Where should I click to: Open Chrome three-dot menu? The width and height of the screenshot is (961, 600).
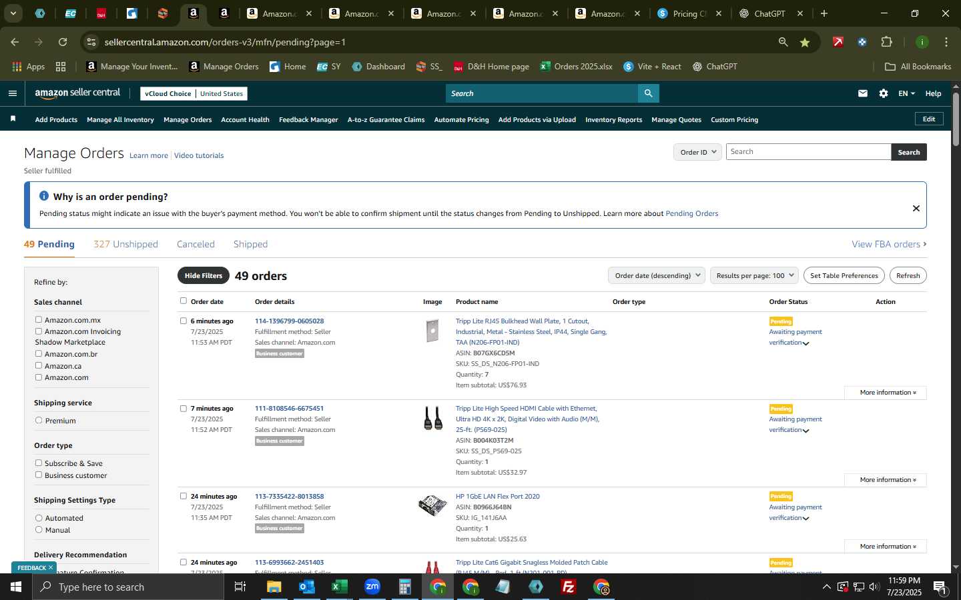(x=946, y=42)
